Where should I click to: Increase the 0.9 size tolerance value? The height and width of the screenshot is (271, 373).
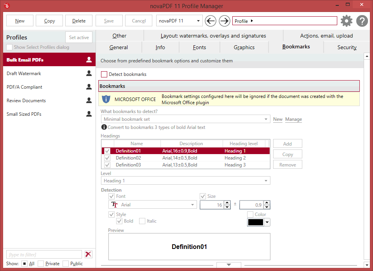pyautogui.click(x=267, y=203)
